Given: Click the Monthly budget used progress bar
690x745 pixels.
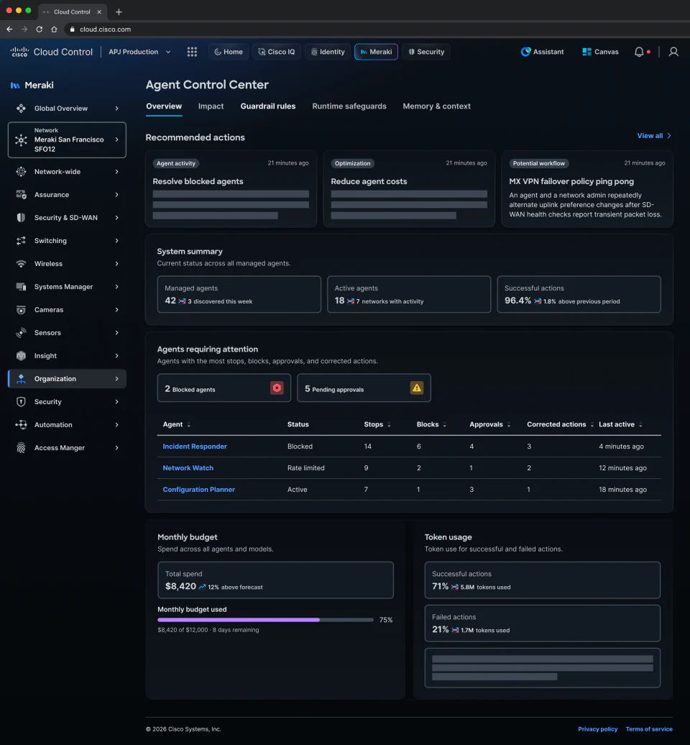Looking at the screenshot, I should tap(265, 620).
